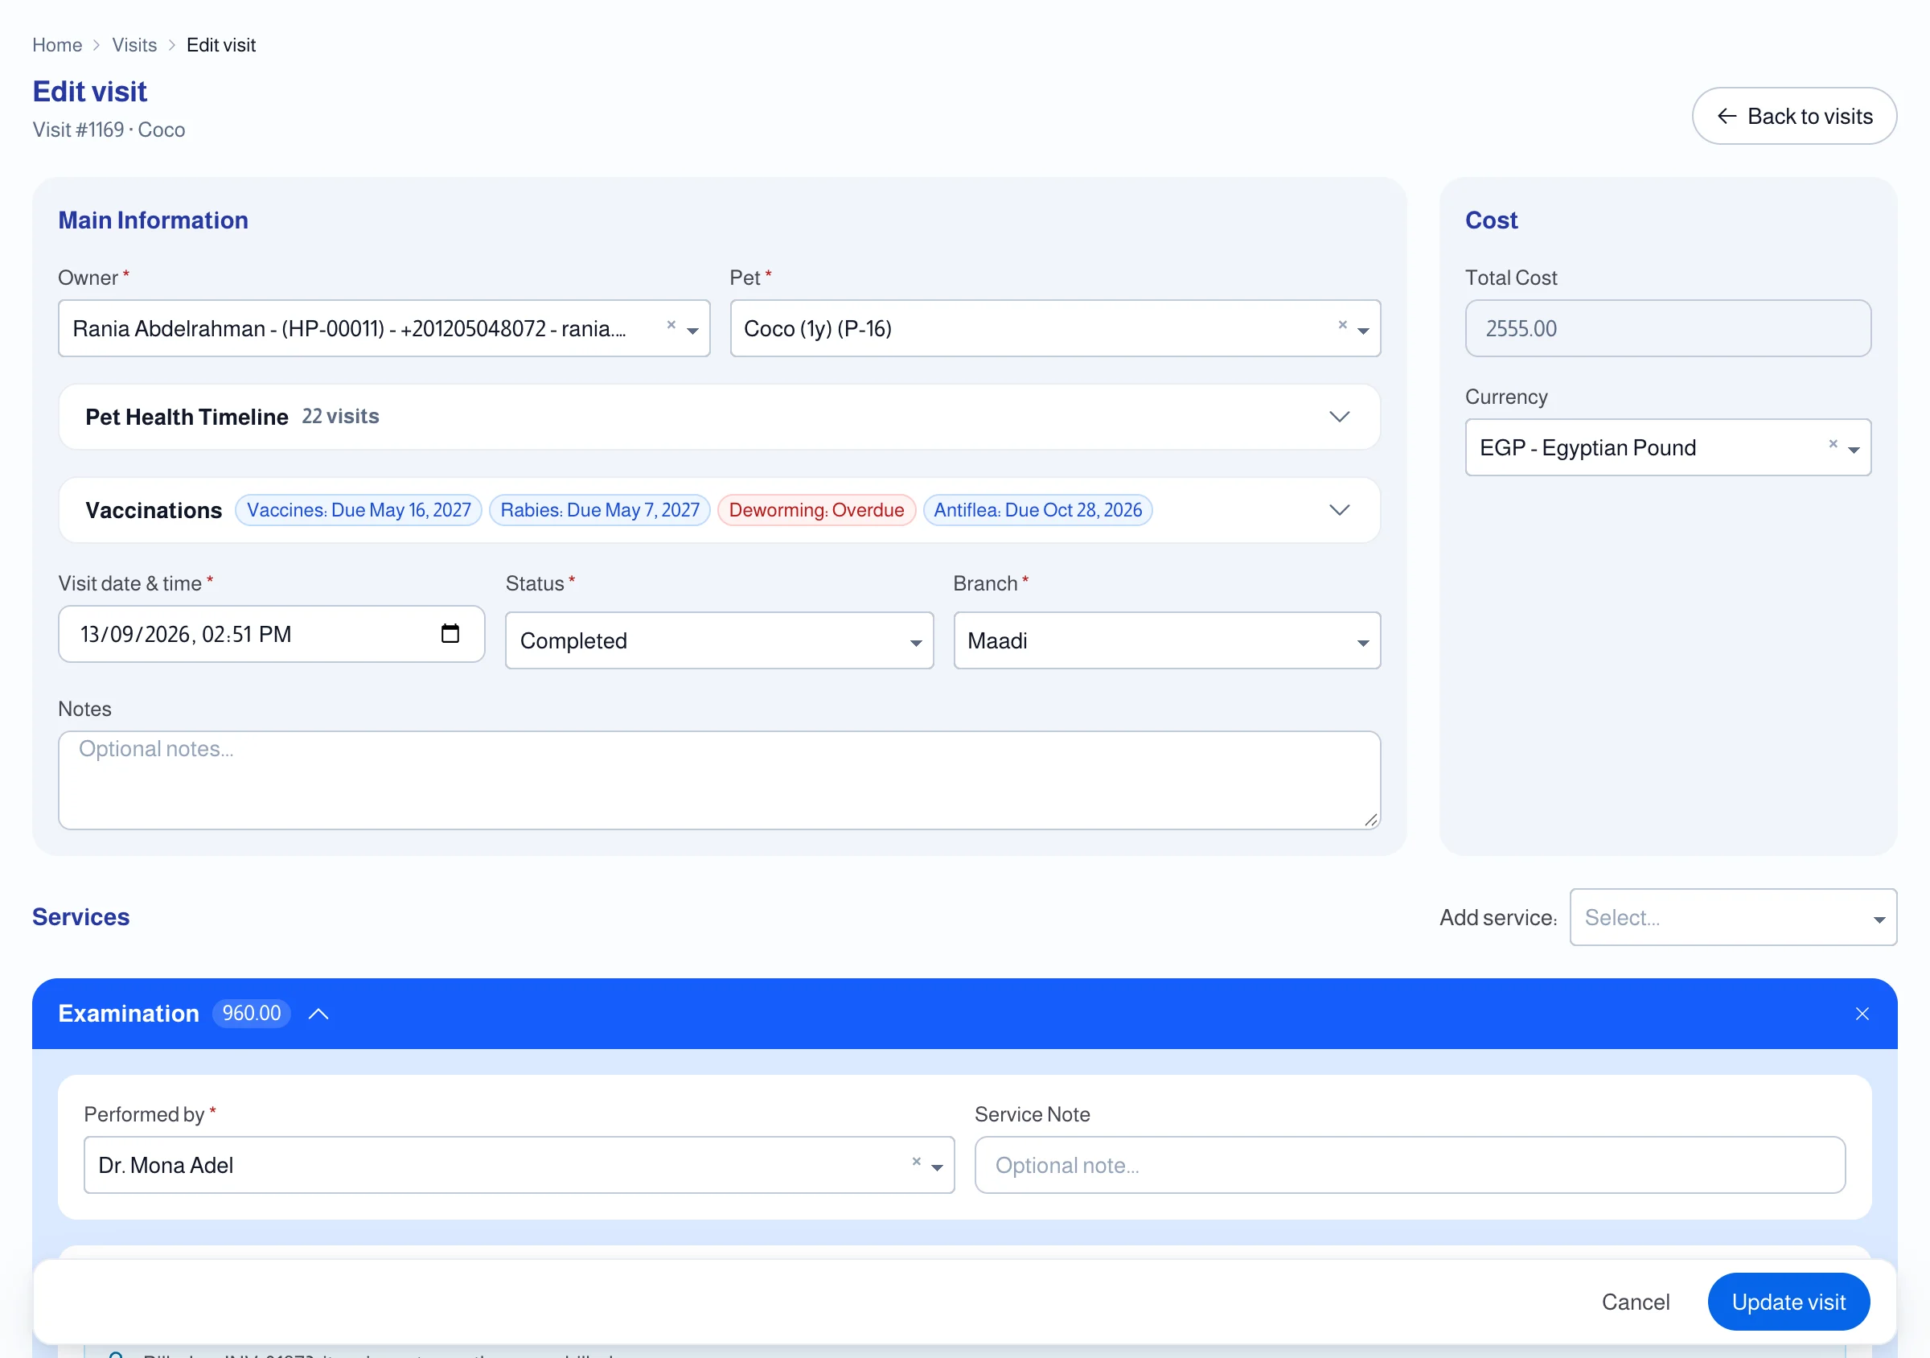Screen dimensions: 1930x1358
Task: Click into the Notes text area
Action: click(719, 780)
